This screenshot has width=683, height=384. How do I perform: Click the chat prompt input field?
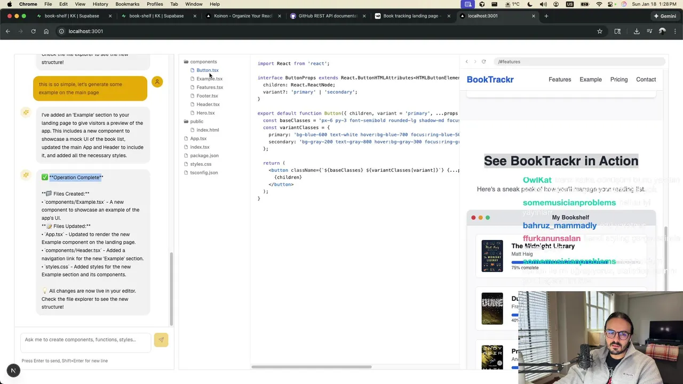85,342
